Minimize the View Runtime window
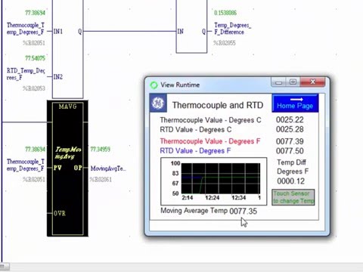The width and height of the screenshot is (363, 272). (x=278, y=82)
